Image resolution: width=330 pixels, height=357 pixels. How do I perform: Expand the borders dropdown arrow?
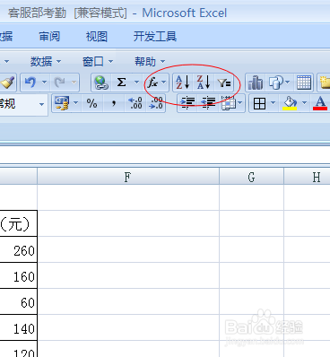273,103
